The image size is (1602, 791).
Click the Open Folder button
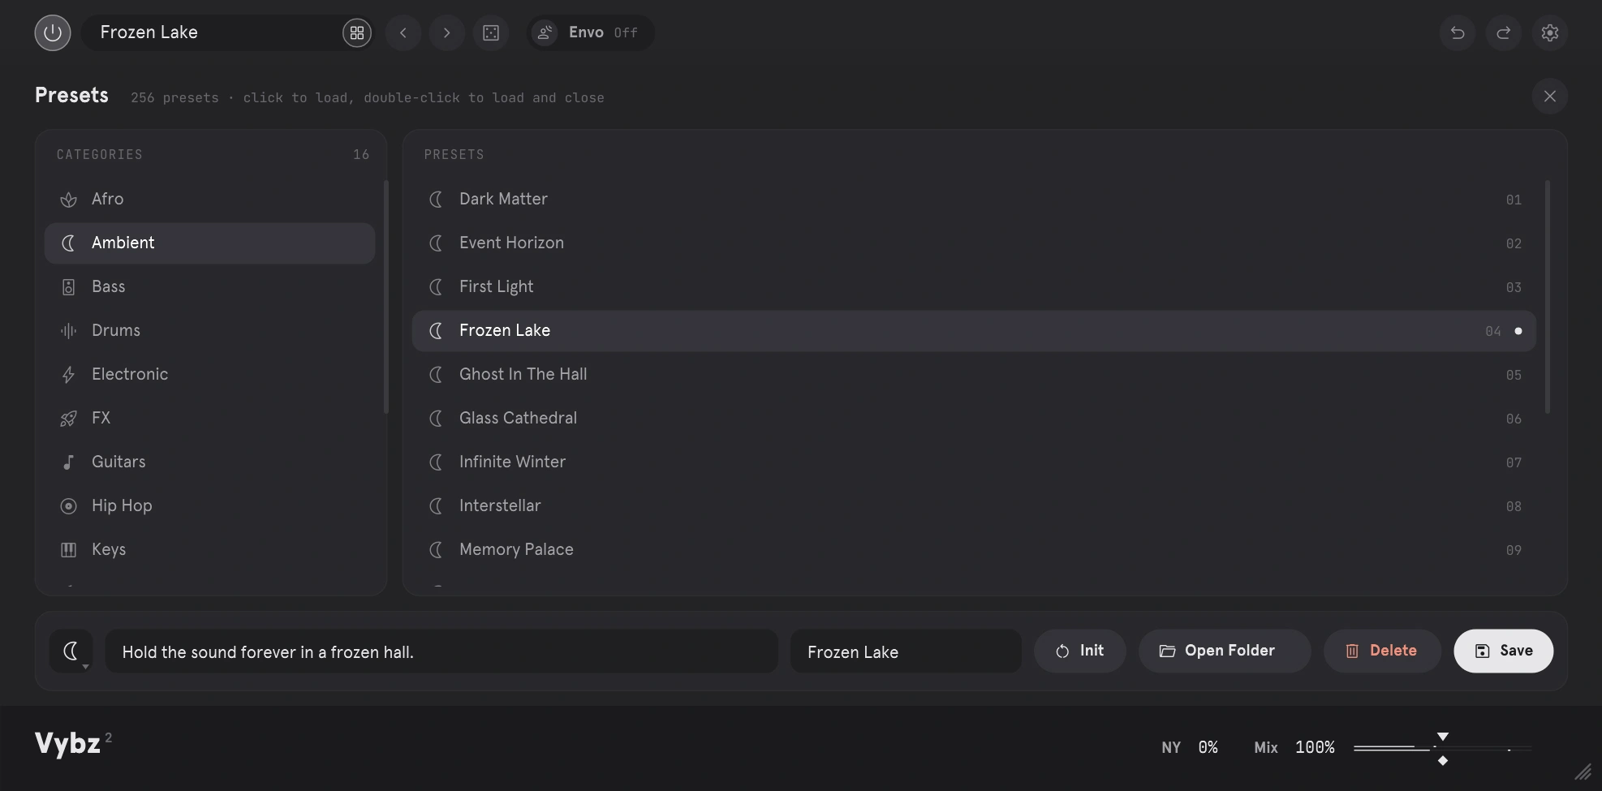click(x=1225, y=651)
